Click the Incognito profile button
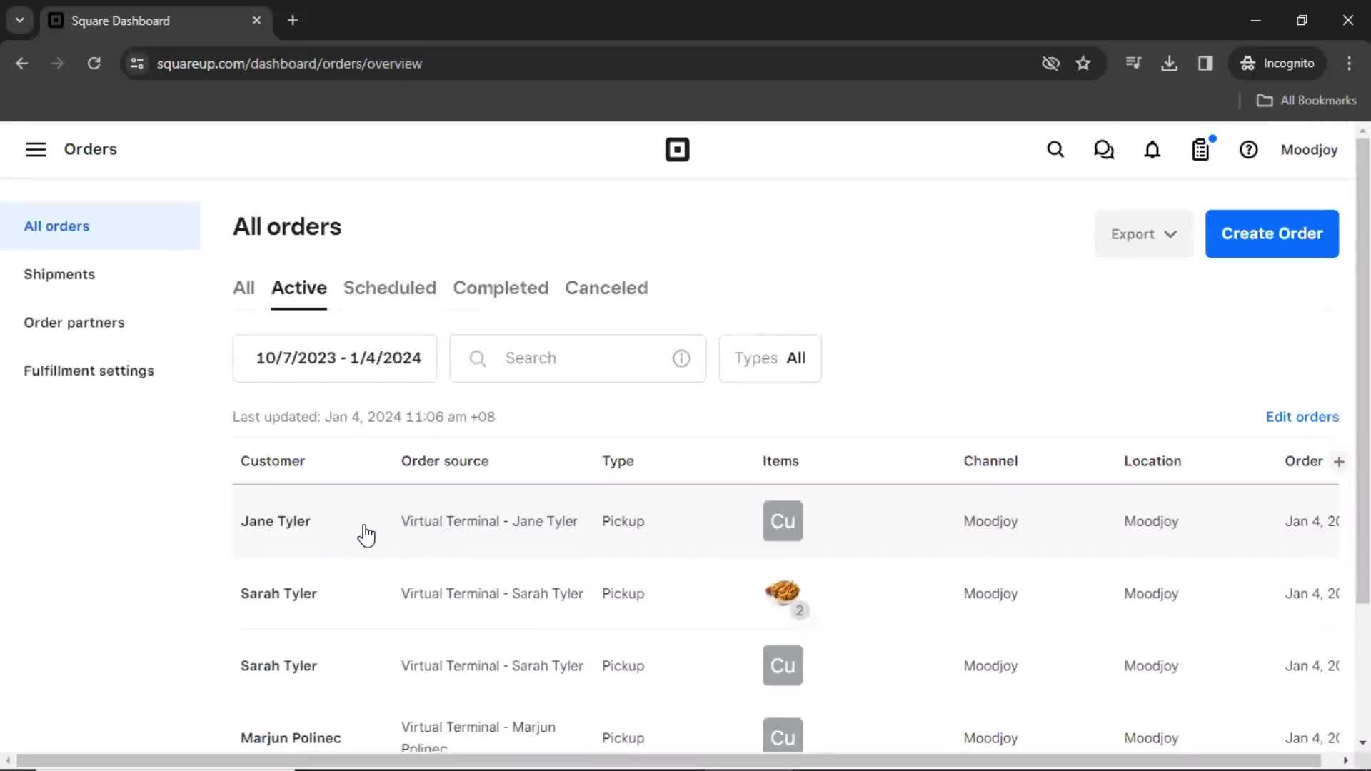1371x771 pixels. pyautogui.click(x=1277, y=64)
